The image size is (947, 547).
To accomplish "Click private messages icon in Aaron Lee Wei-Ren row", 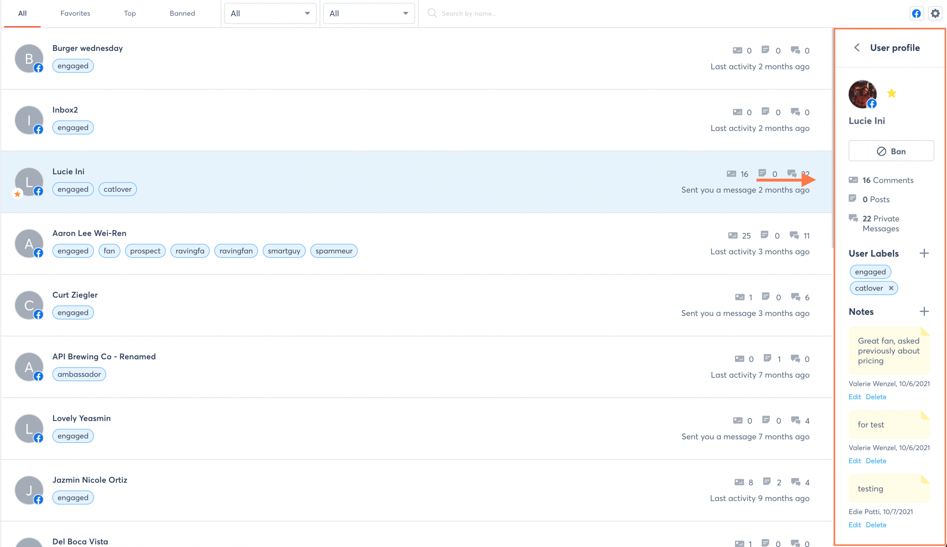I will 794,235.
